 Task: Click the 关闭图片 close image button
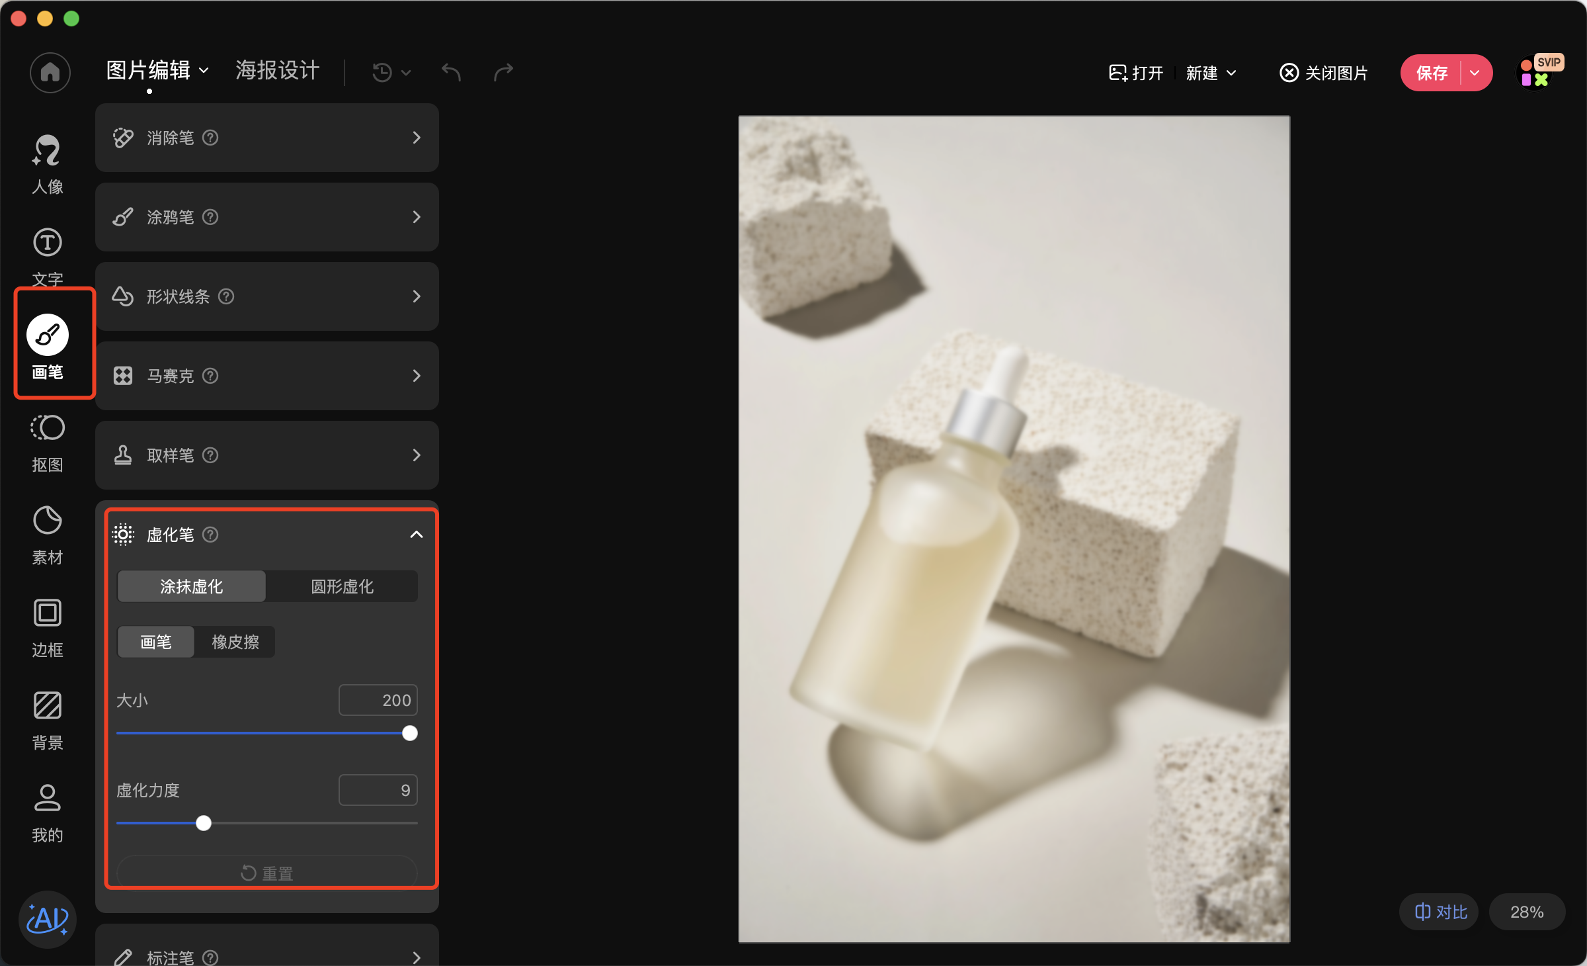(1323, 73)
